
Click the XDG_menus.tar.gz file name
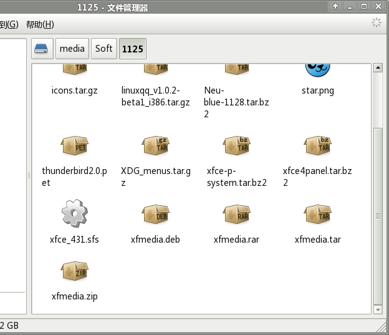[156, 177]
